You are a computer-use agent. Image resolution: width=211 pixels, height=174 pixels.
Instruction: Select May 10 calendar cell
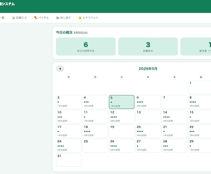69,117
